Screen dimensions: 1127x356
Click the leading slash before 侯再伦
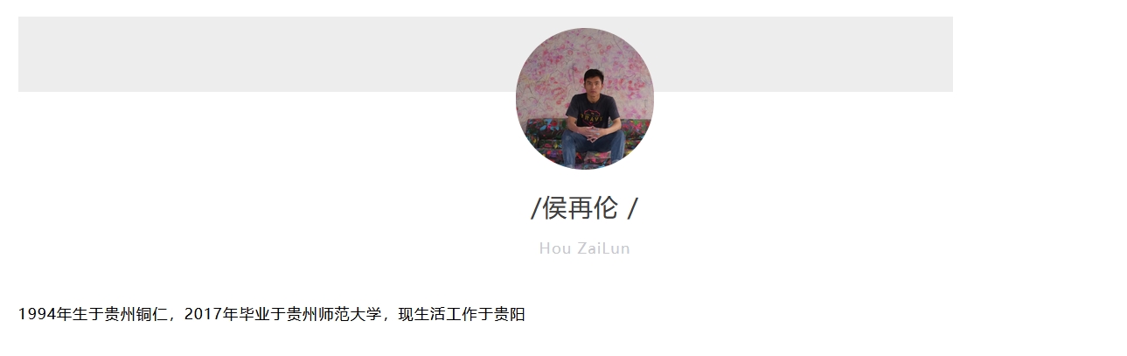tap(535, 209)
